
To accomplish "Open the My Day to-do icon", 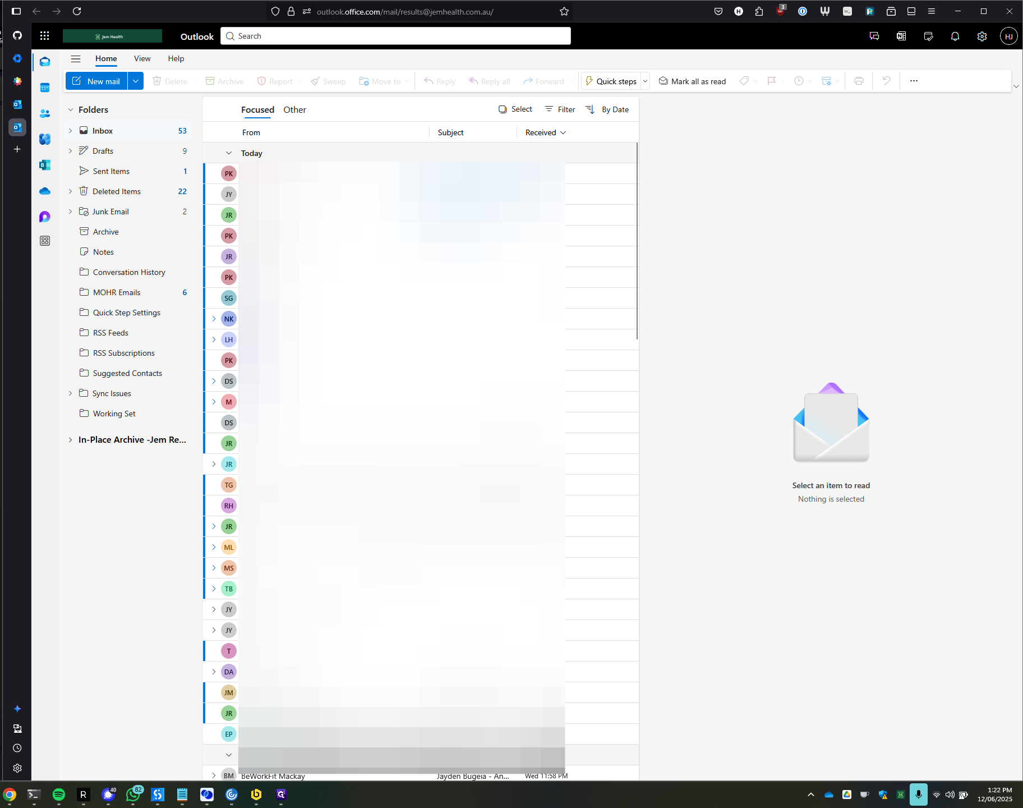I will tap(928, 36).
